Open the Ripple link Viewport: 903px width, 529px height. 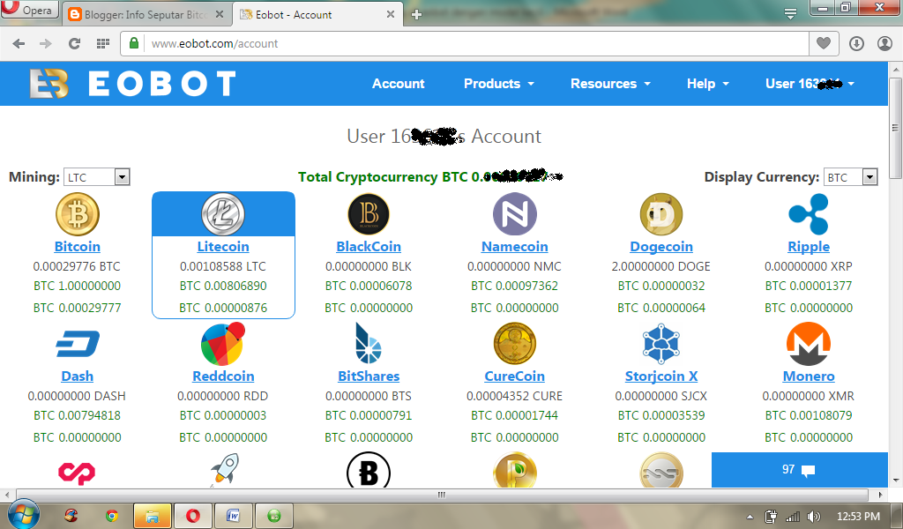pyautogui.click(x=809, y=246)
